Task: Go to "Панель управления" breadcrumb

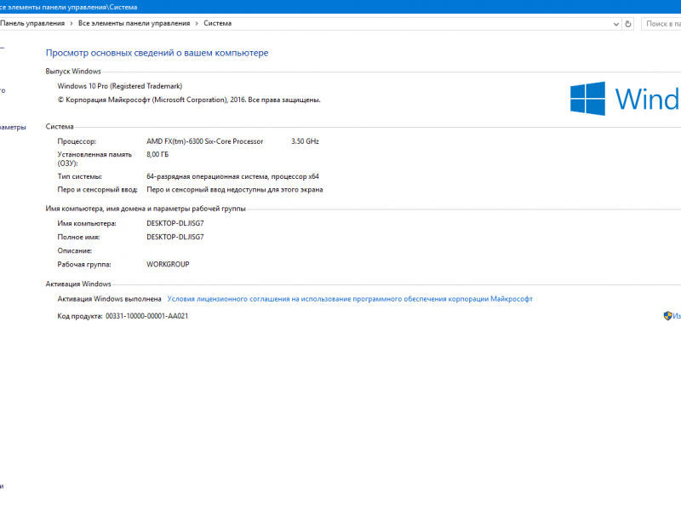Action: pyautogui.click(x=32, y=24)
